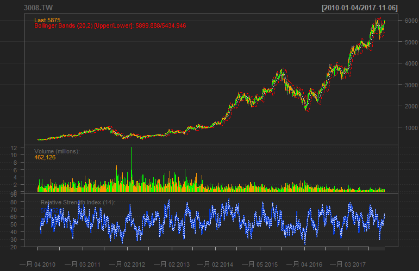Click the 一月 02 2012 date tick label
This screenshot has width=419, height=271.
(x=127, y=264)
